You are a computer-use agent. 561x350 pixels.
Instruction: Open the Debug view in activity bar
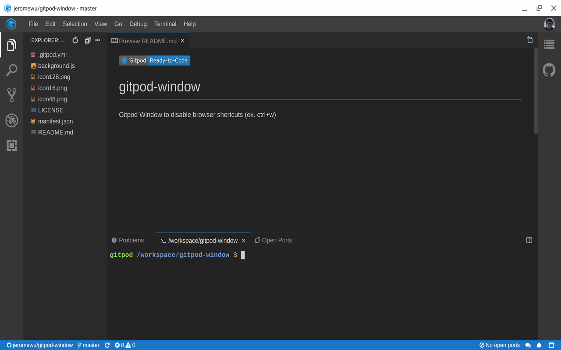click(x=11, y=120)
